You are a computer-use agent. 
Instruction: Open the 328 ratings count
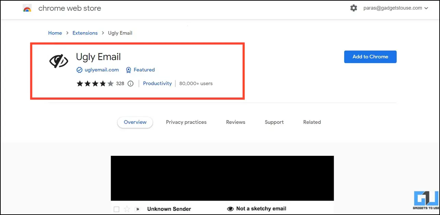[x=120, y=83]
